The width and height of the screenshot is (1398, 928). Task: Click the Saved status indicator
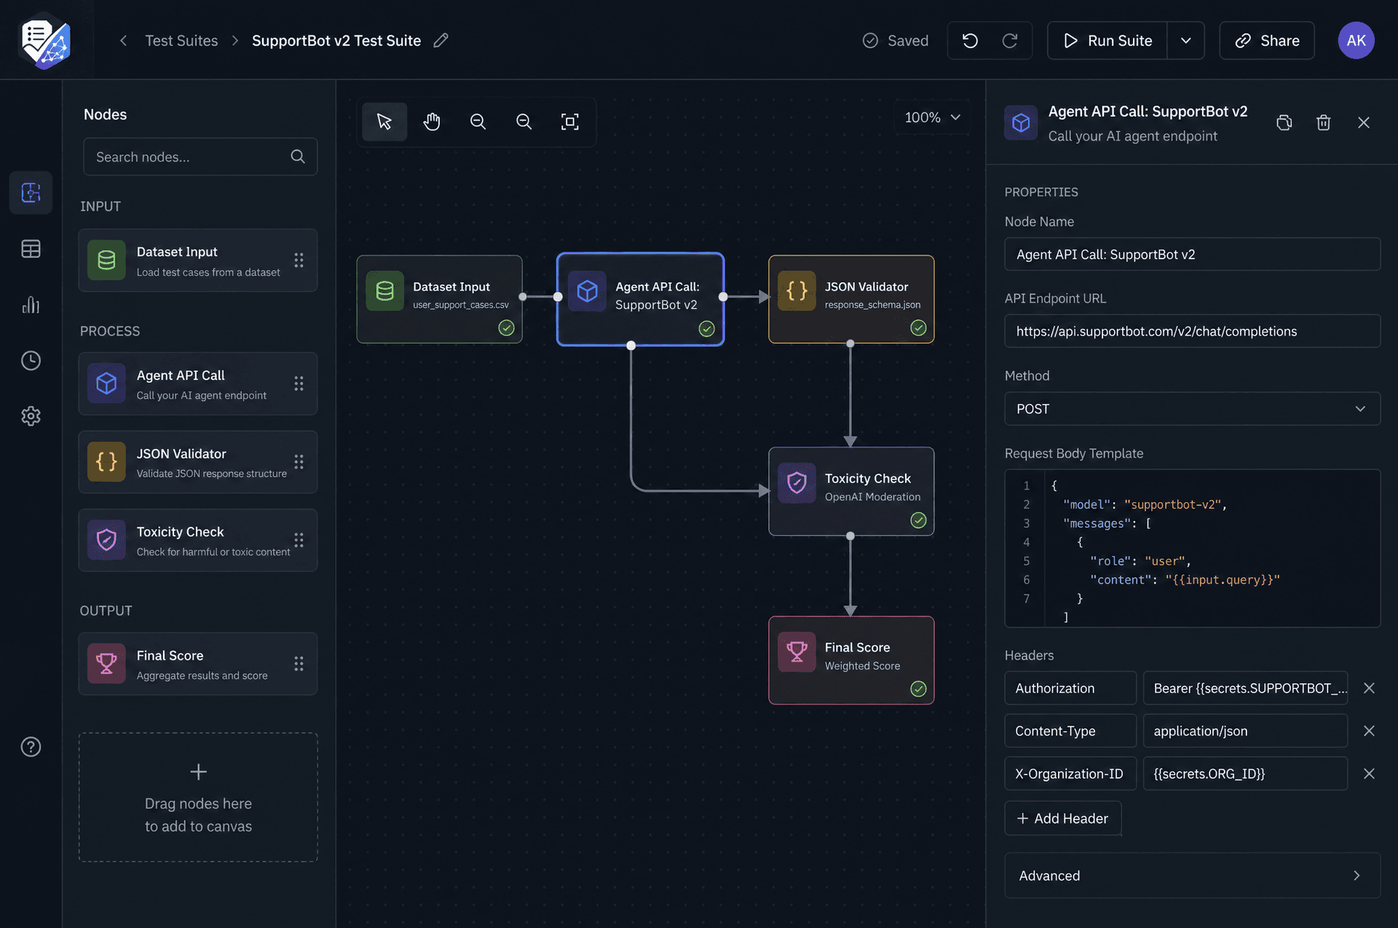pyautogui.click(x=895, y=41)
